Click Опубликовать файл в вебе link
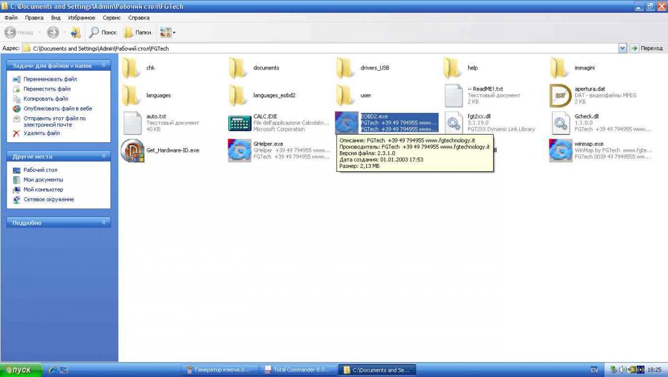The width and height of the screenshot is (668, 377). click(58, 108)
